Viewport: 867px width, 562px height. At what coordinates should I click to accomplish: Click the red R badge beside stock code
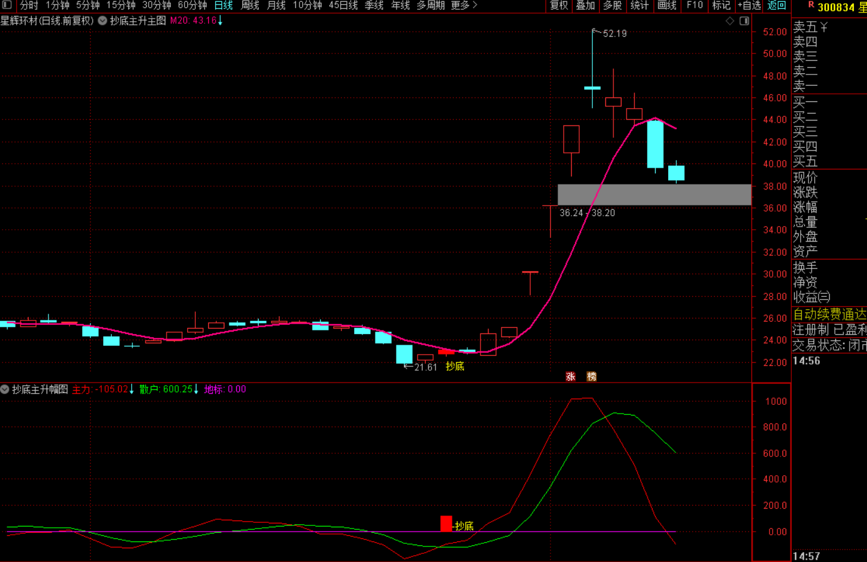coord(810,6)
